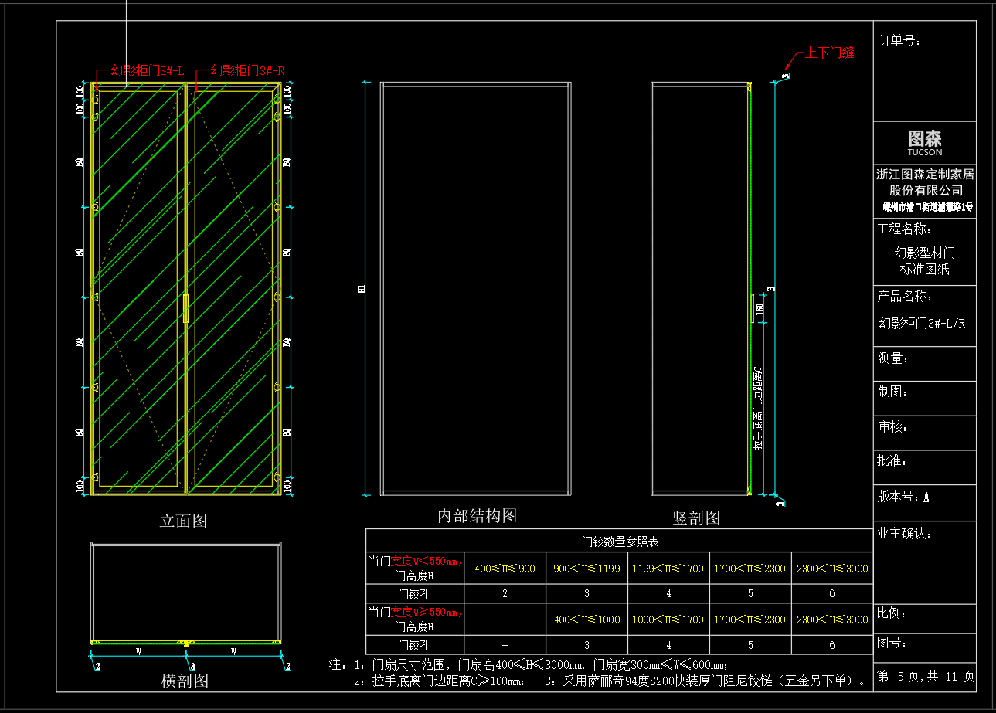Viewport: 996px width, 713px height.
Task: Pick the 横剖图 view title
Action: pos(185,681)
